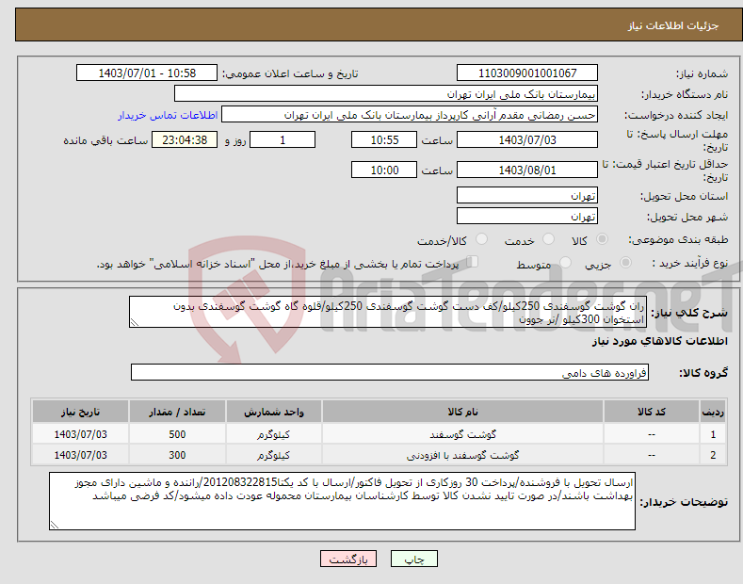Click the جزئیات اطلاعات نیاز page header

coord(673,25)
